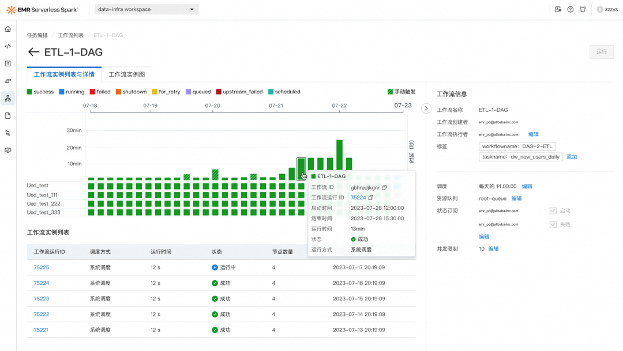Open workflow run 75221
Viewport: 623px width, 351px height.
pyautogui.click(x=41, y=330)
